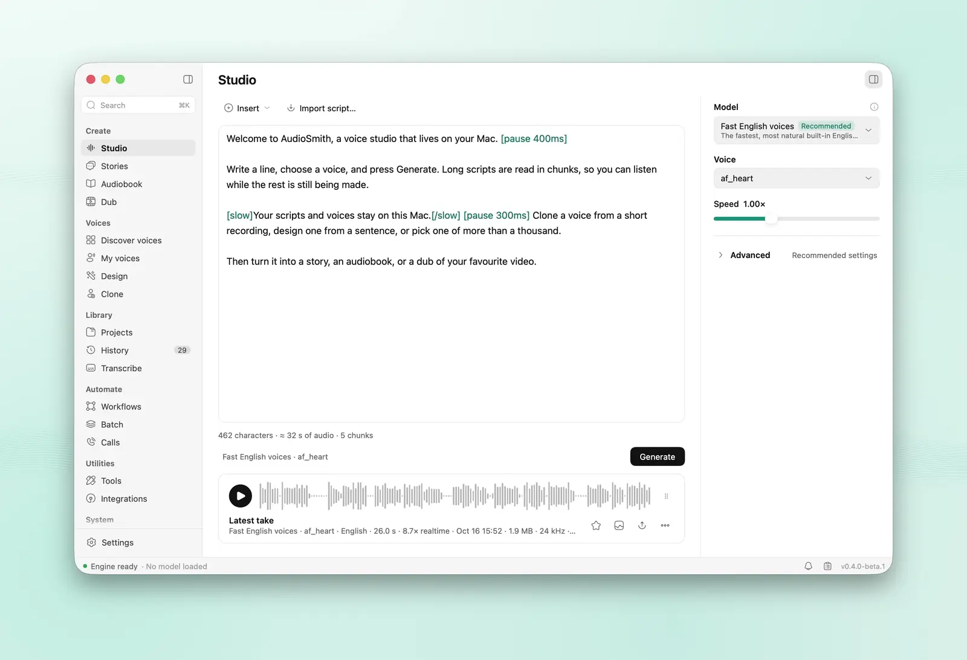Open the Dub section
The width and height of the screenshot is (967, 660).
(x=138, y=202)
